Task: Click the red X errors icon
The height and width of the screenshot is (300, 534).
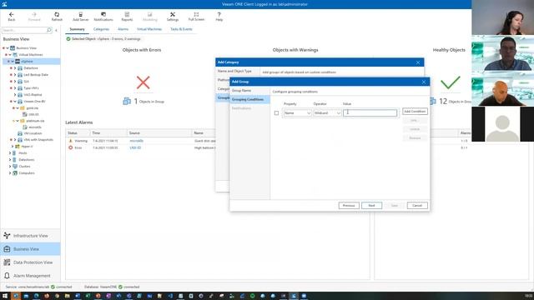Action: (x=143, y=82)
